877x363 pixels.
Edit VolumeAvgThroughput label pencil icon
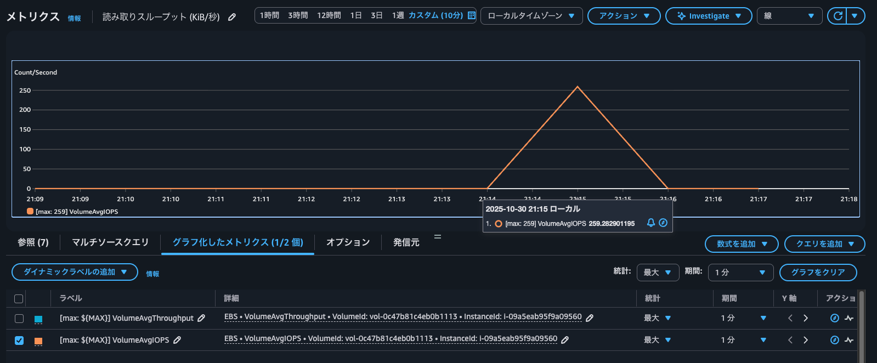point(201,318)
